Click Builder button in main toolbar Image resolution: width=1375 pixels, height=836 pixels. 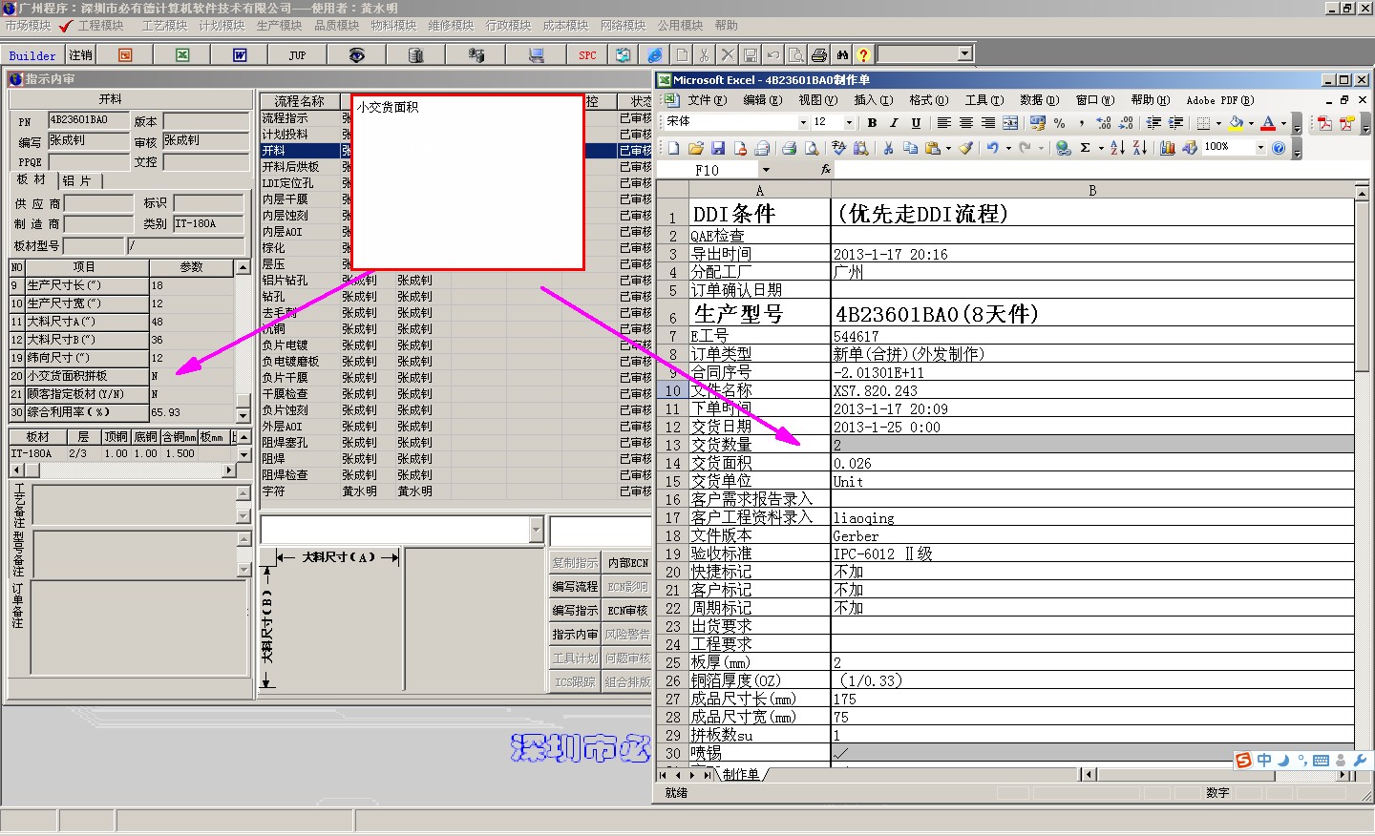click(x=32, y=55)
